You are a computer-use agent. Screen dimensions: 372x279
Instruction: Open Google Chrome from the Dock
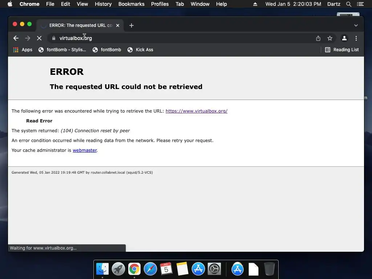pyautogui.click(x=134, y=269)
